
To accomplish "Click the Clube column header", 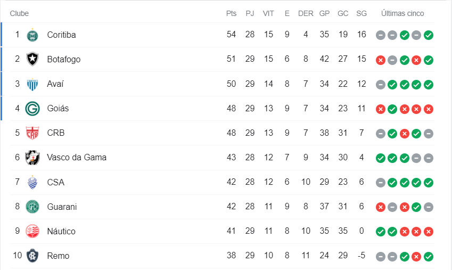I will [19, 13].
